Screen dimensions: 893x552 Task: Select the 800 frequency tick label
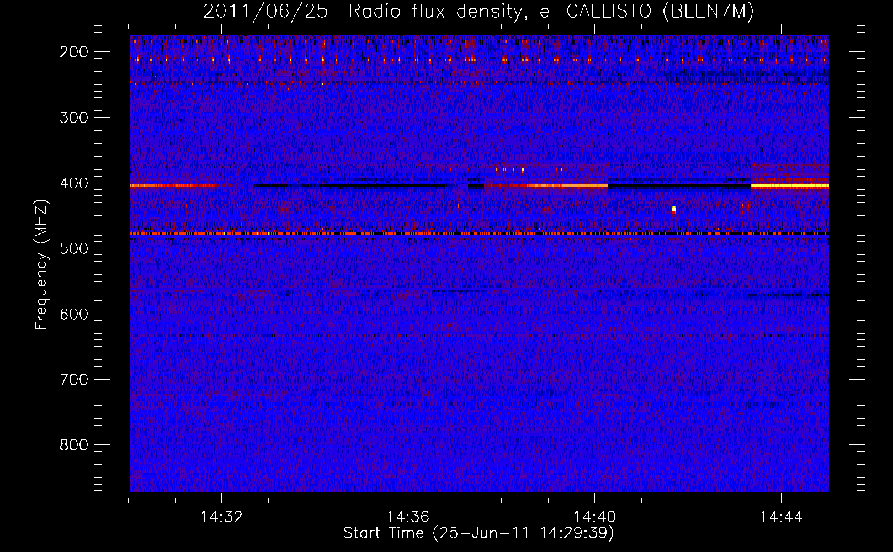point(74,445)
